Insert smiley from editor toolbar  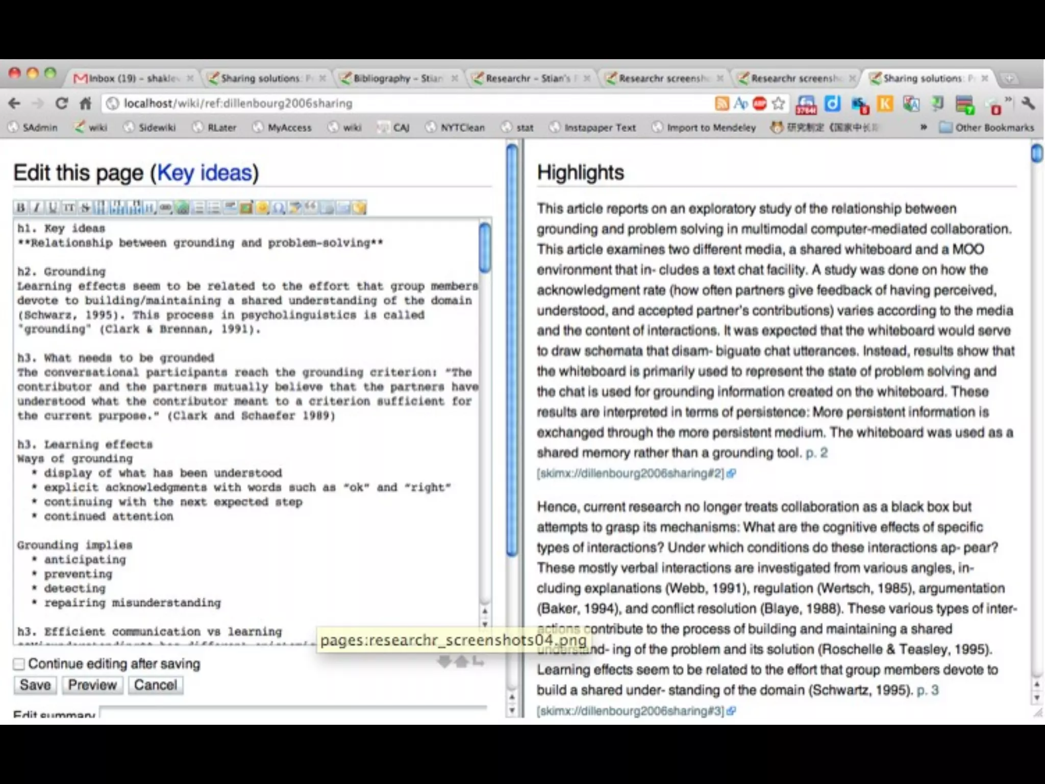[x=262, y=208]
